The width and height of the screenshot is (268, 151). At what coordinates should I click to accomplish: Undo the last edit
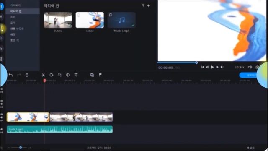click(11, 75)
